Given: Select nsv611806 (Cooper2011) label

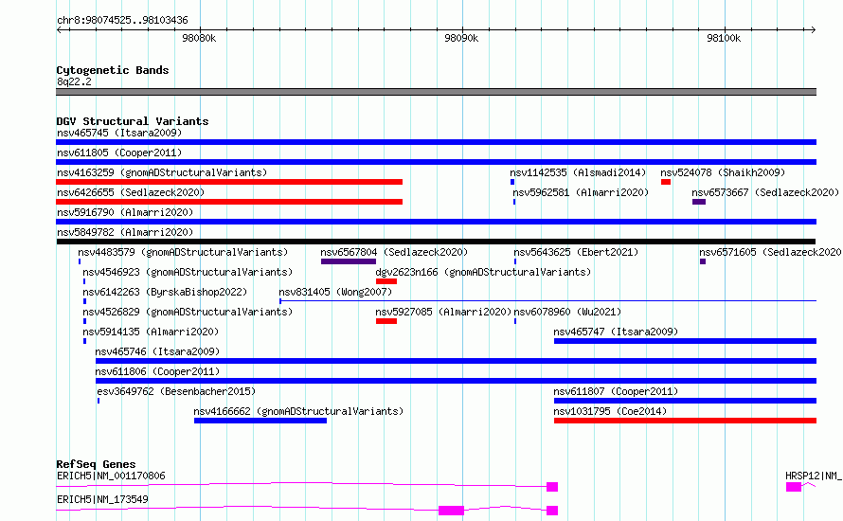Looking at the screenshot, I should click(157, 371).
